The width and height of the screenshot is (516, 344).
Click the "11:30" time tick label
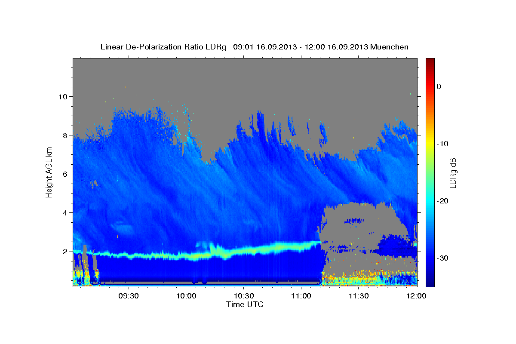(359, 296)
